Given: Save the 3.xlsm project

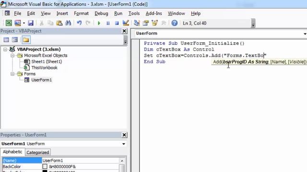Looking at the screenshot, I should (x=31, y=23).
